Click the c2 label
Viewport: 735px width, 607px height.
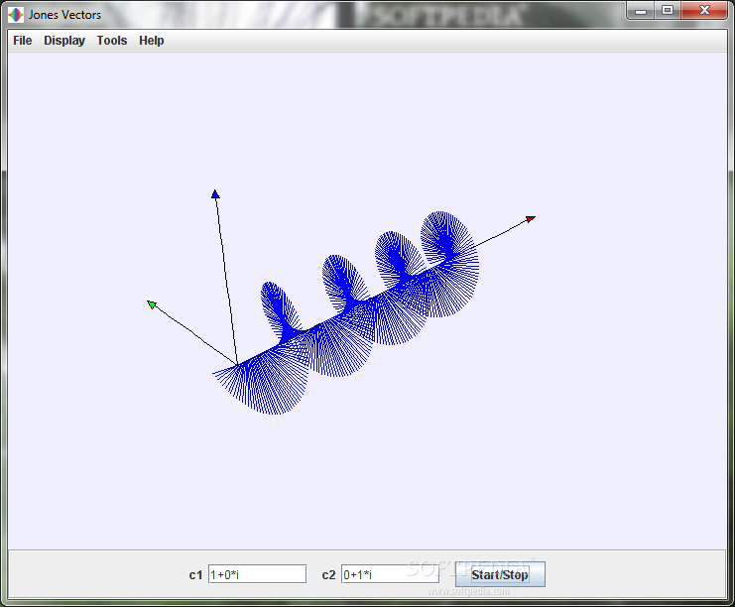(x=328, y=575)
